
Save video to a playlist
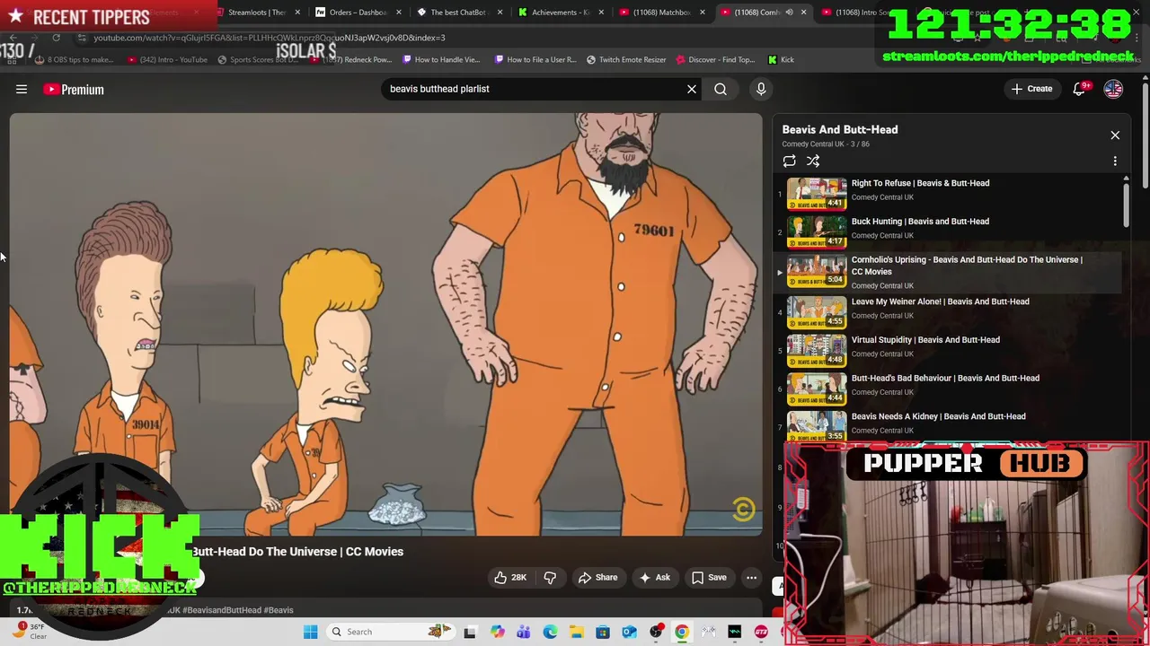click(x=709, y=578)
